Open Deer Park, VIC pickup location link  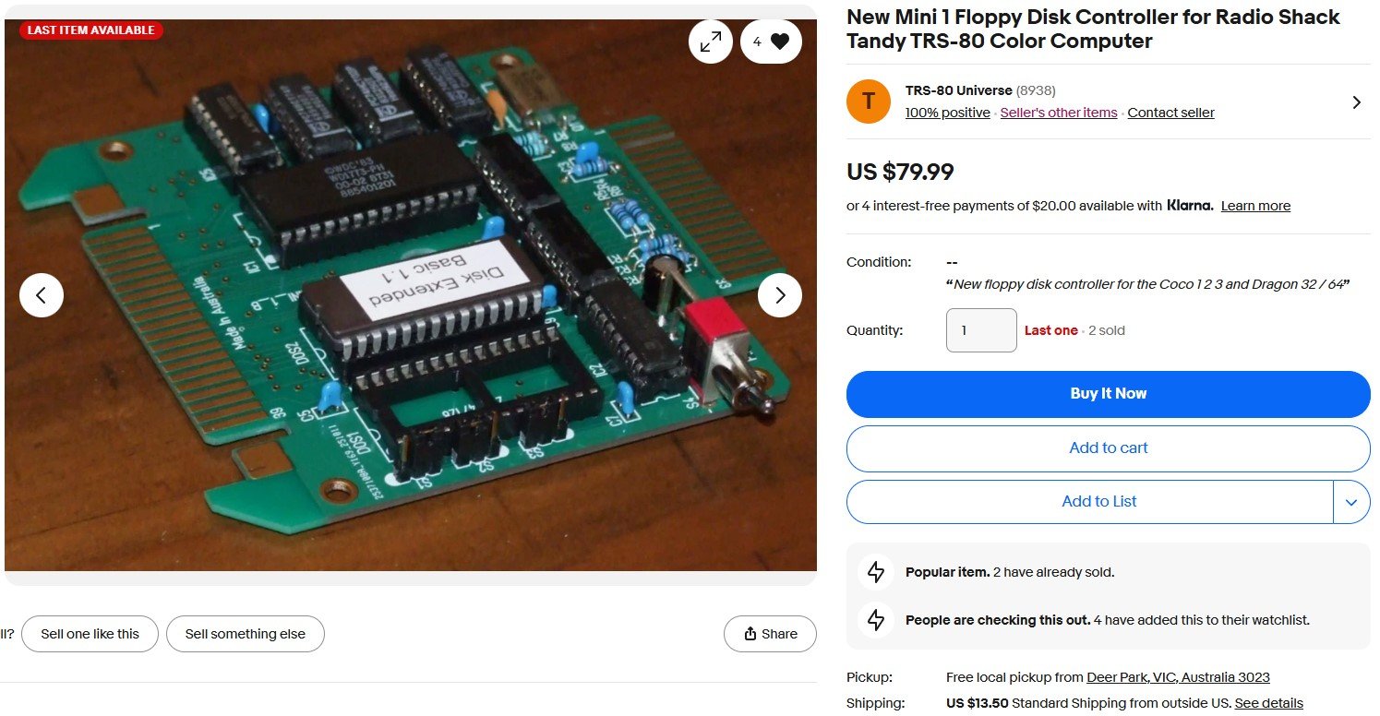pos(1178,677)
